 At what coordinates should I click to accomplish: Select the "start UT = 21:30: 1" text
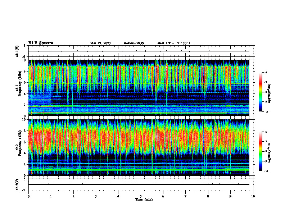point(174,43)
